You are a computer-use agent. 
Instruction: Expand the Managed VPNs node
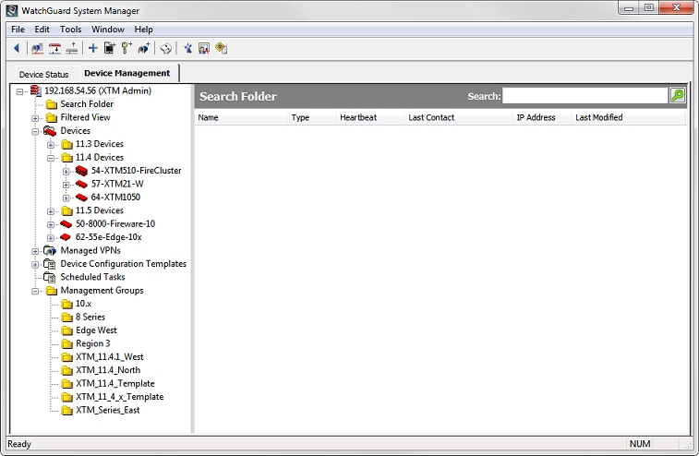pyautogui.click(x=35, y=250)
